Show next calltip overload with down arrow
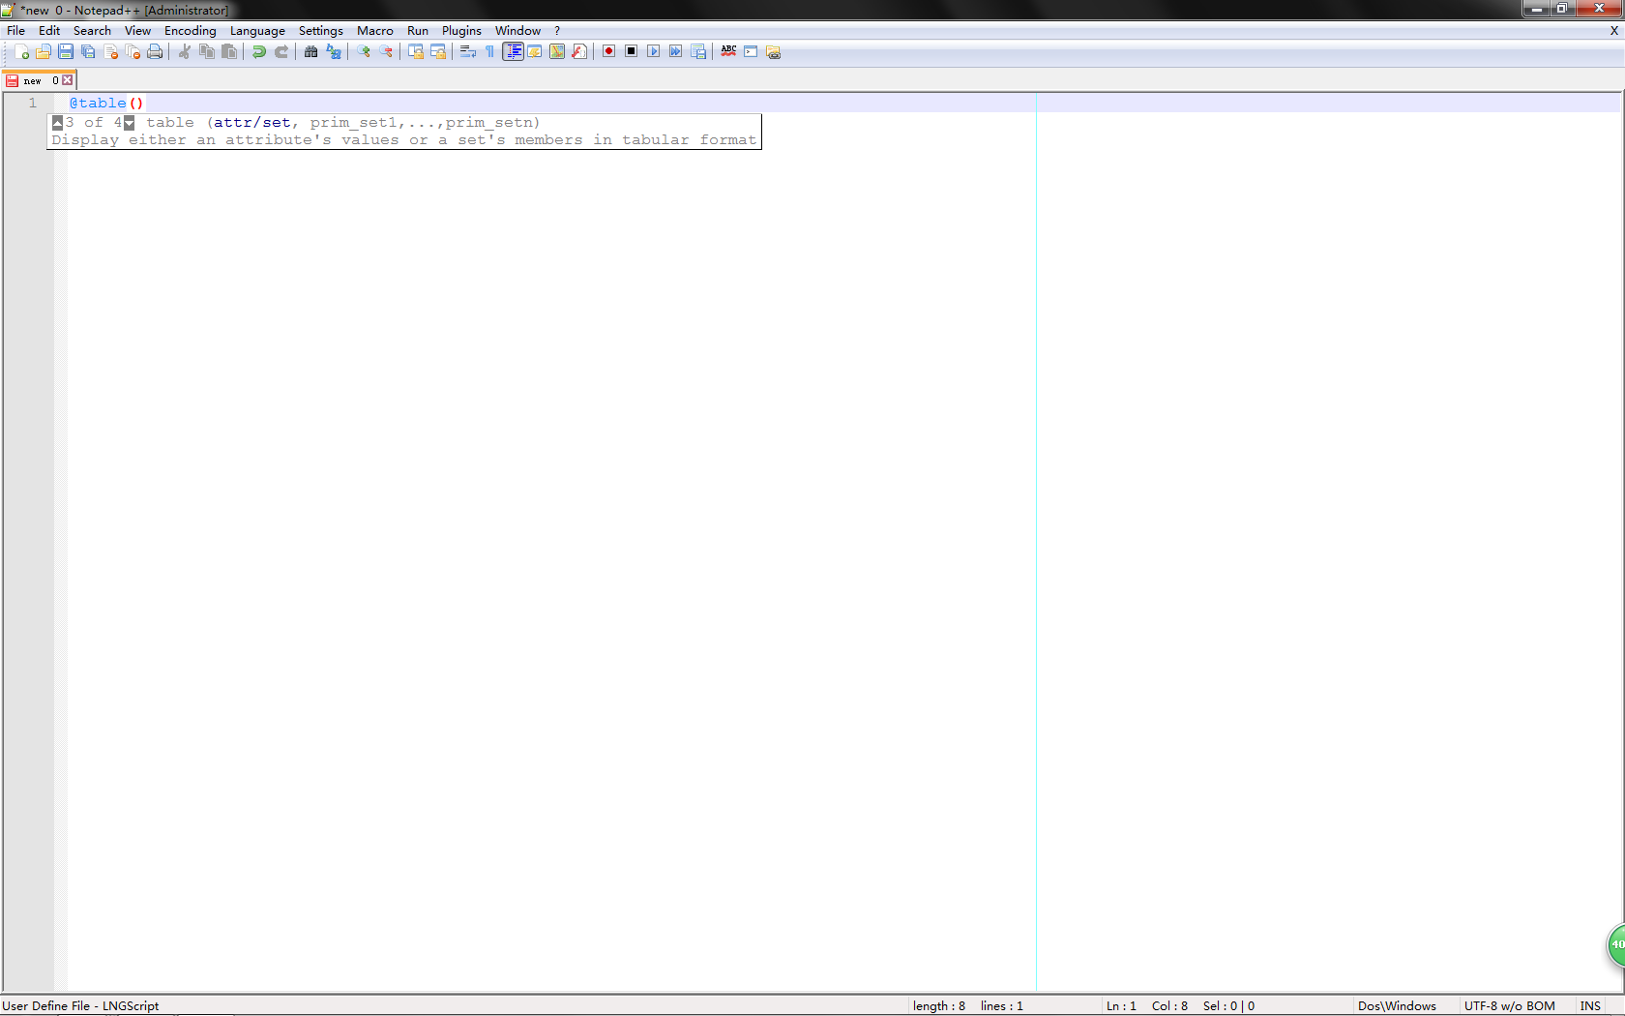 pyautogui.click(x=129, y=123)
